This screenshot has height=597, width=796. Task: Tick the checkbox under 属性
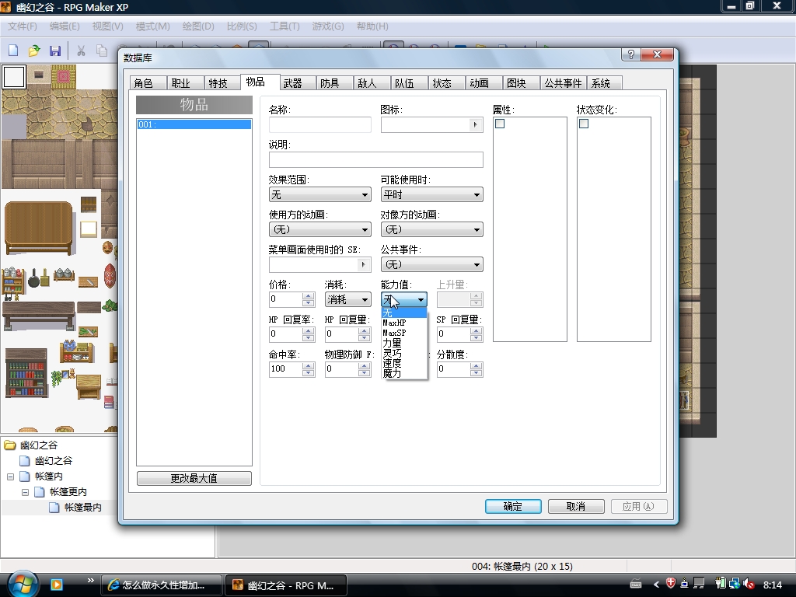click(x=500, y=124)
